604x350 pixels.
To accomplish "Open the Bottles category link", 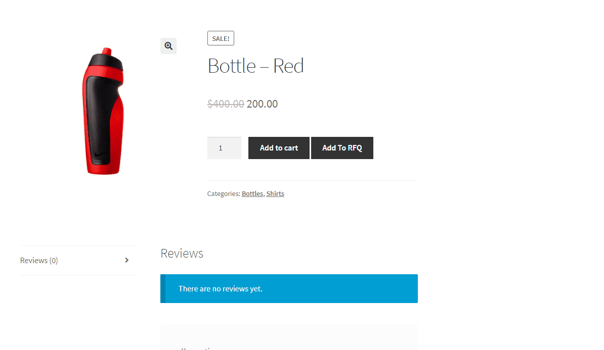I will (x=252, y=193).
